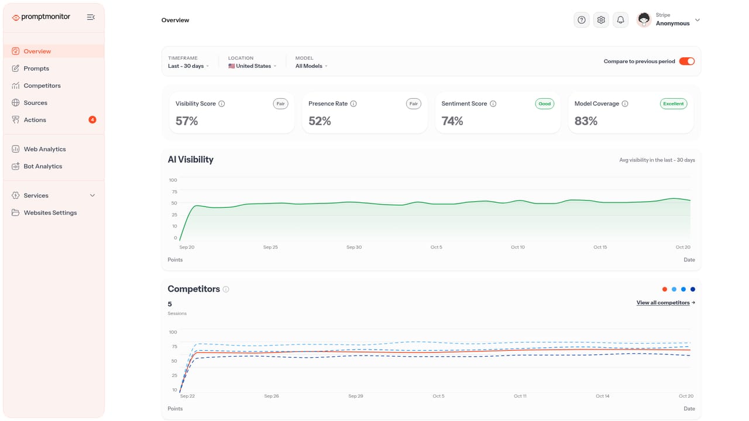Click the Good badge on Sentiment Score

click(x=545, y=103)
